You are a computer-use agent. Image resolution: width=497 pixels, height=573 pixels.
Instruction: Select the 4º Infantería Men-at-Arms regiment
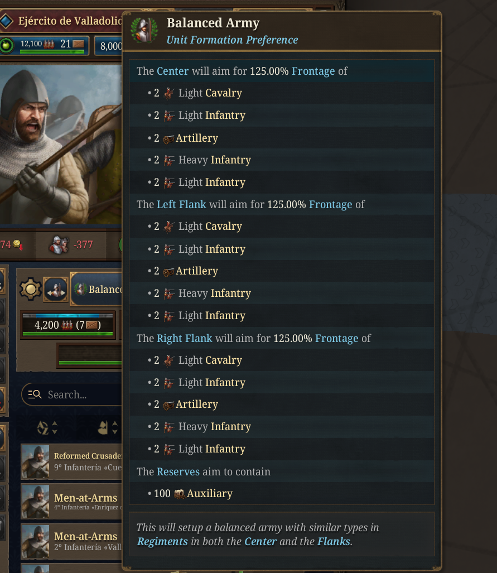coord(71,502)
